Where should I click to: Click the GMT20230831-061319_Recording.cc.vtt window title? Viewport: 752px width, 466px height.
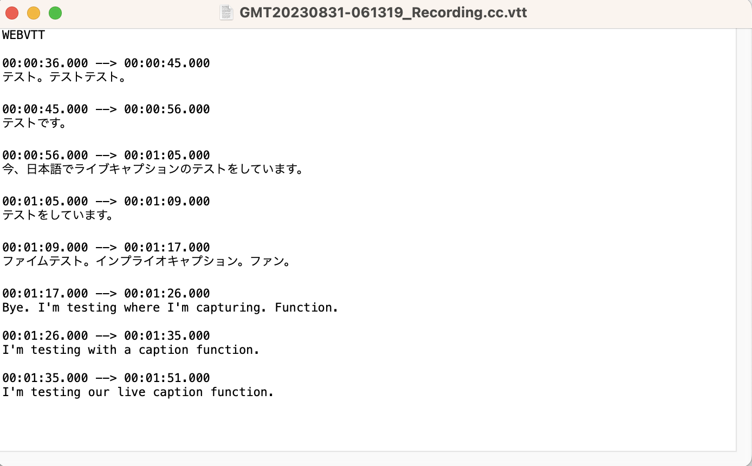click(x=383, y=12)
